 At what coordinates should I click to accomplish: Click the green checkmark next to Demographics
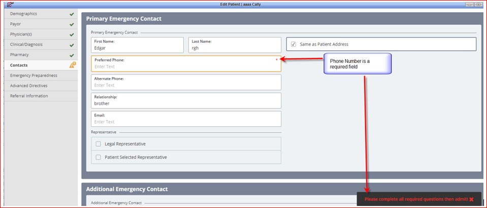[x=72, y=14]
